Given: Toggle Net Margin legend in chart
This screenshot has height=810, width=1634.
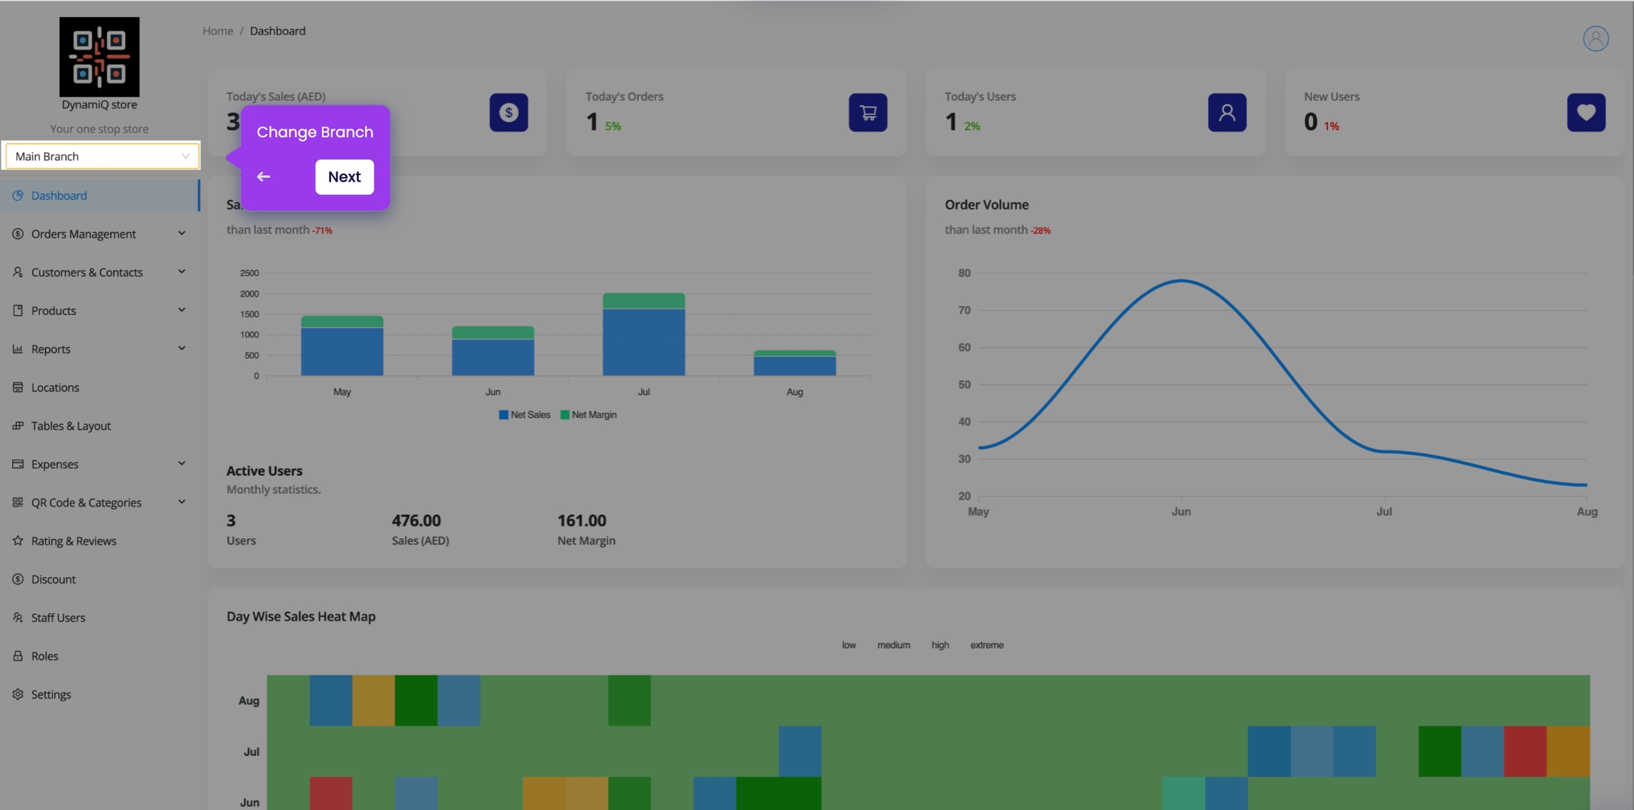Looking at the screenshot, I should (x=589, y=415).
